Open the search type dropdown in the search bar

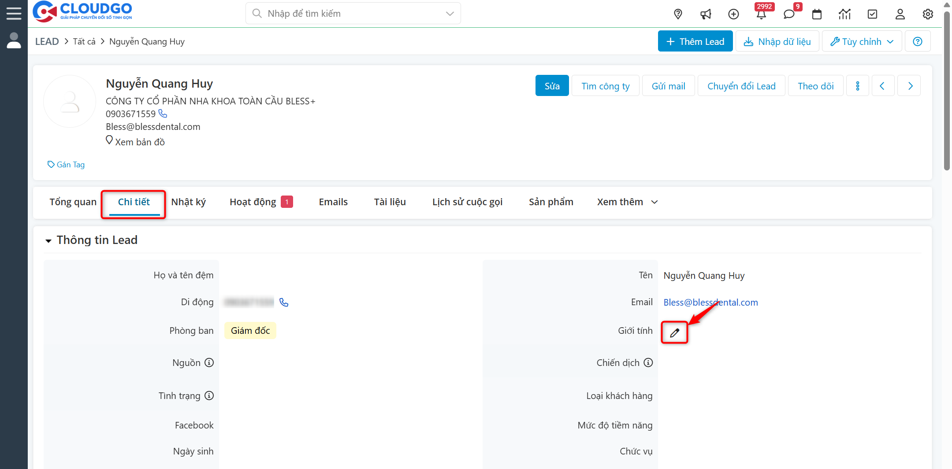point(450,13)
